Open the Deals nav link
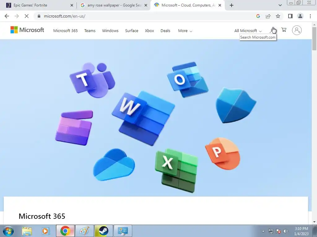The width and height of the screenshot is (317, 237). (x=165, y=31)
